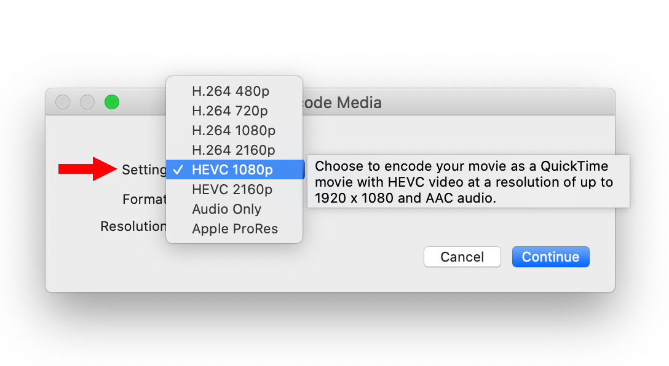Image resolution: width=669 pixels, height=366 pixels.
Task: Click the Cancel button
Action: coord(462,257)
